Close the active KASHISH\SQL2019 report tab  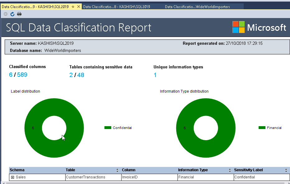pos(78,7)
